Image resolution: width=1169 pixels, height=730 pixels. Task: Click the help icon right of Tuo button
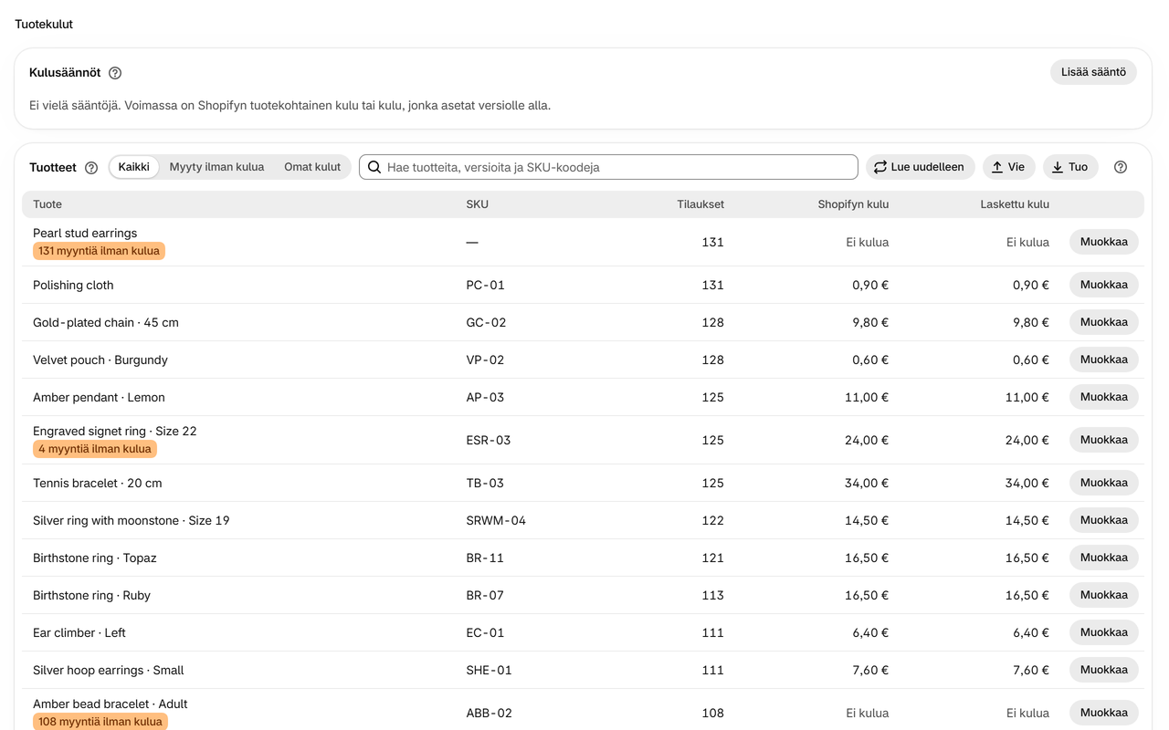pyautogui.click(x=1121, y=167)
